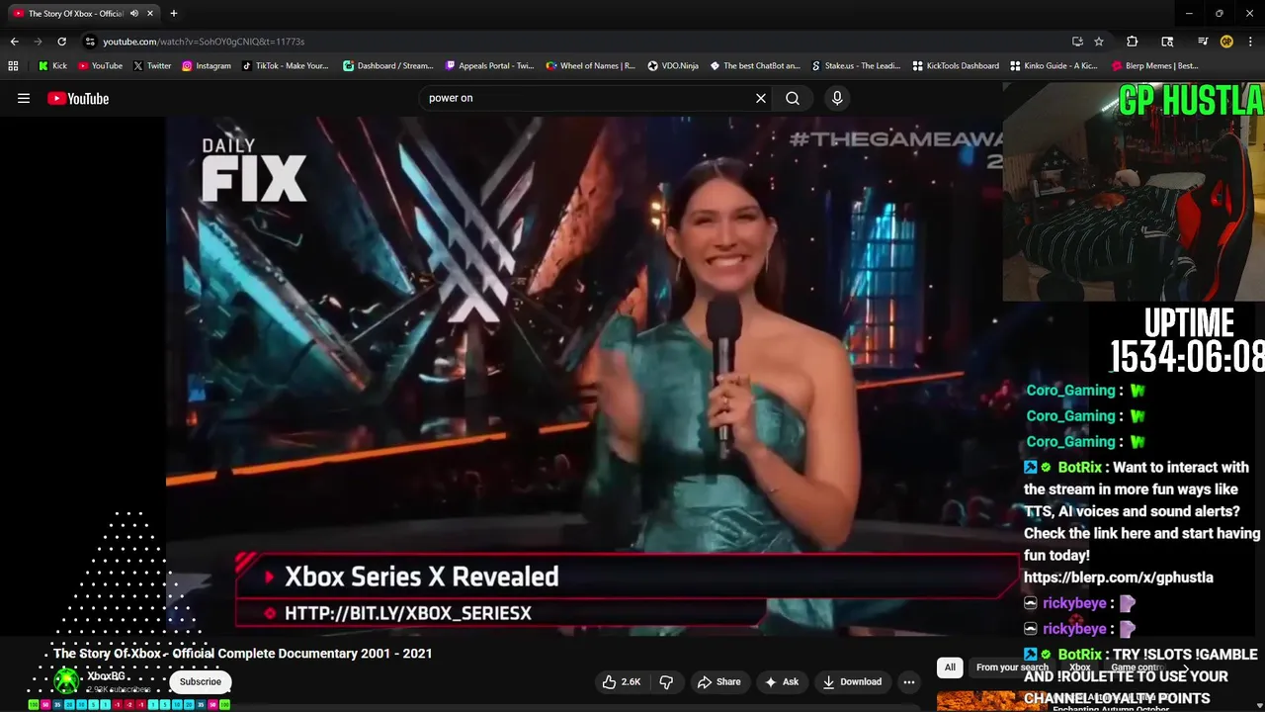Open the apps grid in bookmarks bar
Screen dimensions: 1265x712
(13, 66)
